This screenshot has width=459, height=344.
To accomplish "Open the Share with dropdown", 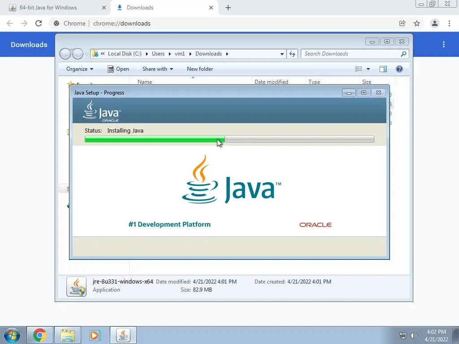I will [158, 69].
